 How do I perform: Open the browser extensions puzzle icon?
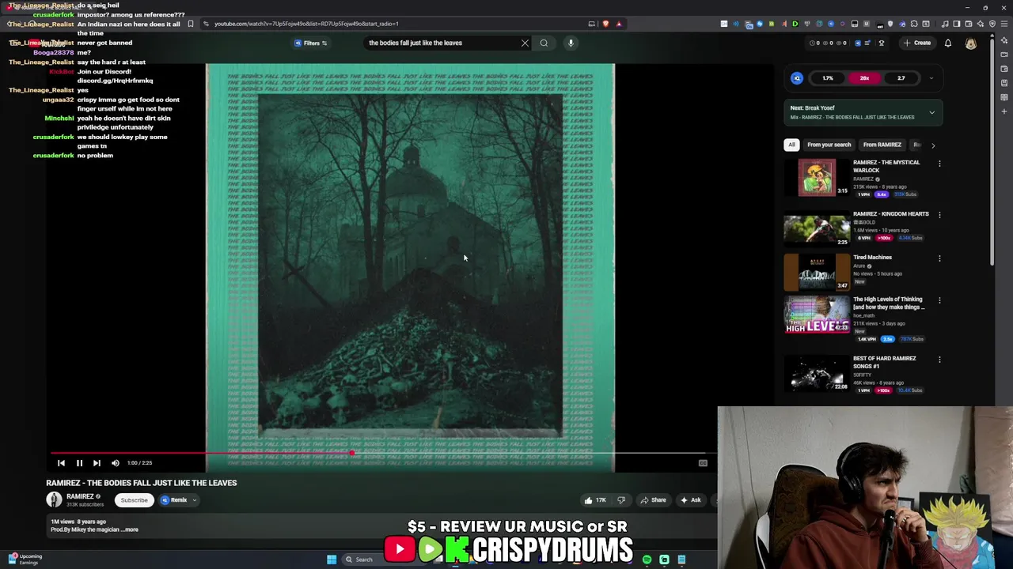(914, 24)
